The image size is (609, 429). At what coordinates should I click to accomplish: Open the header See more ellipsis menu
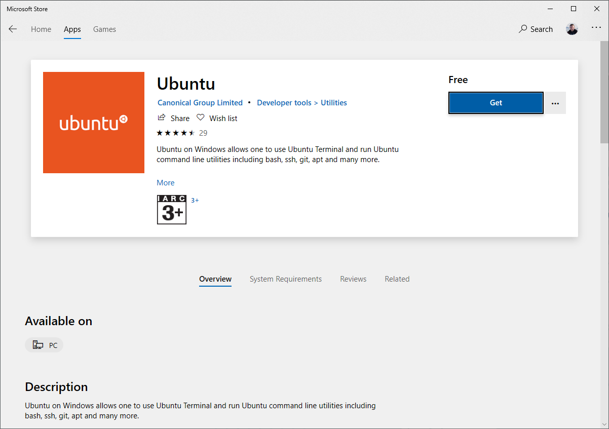click(596, 29)
